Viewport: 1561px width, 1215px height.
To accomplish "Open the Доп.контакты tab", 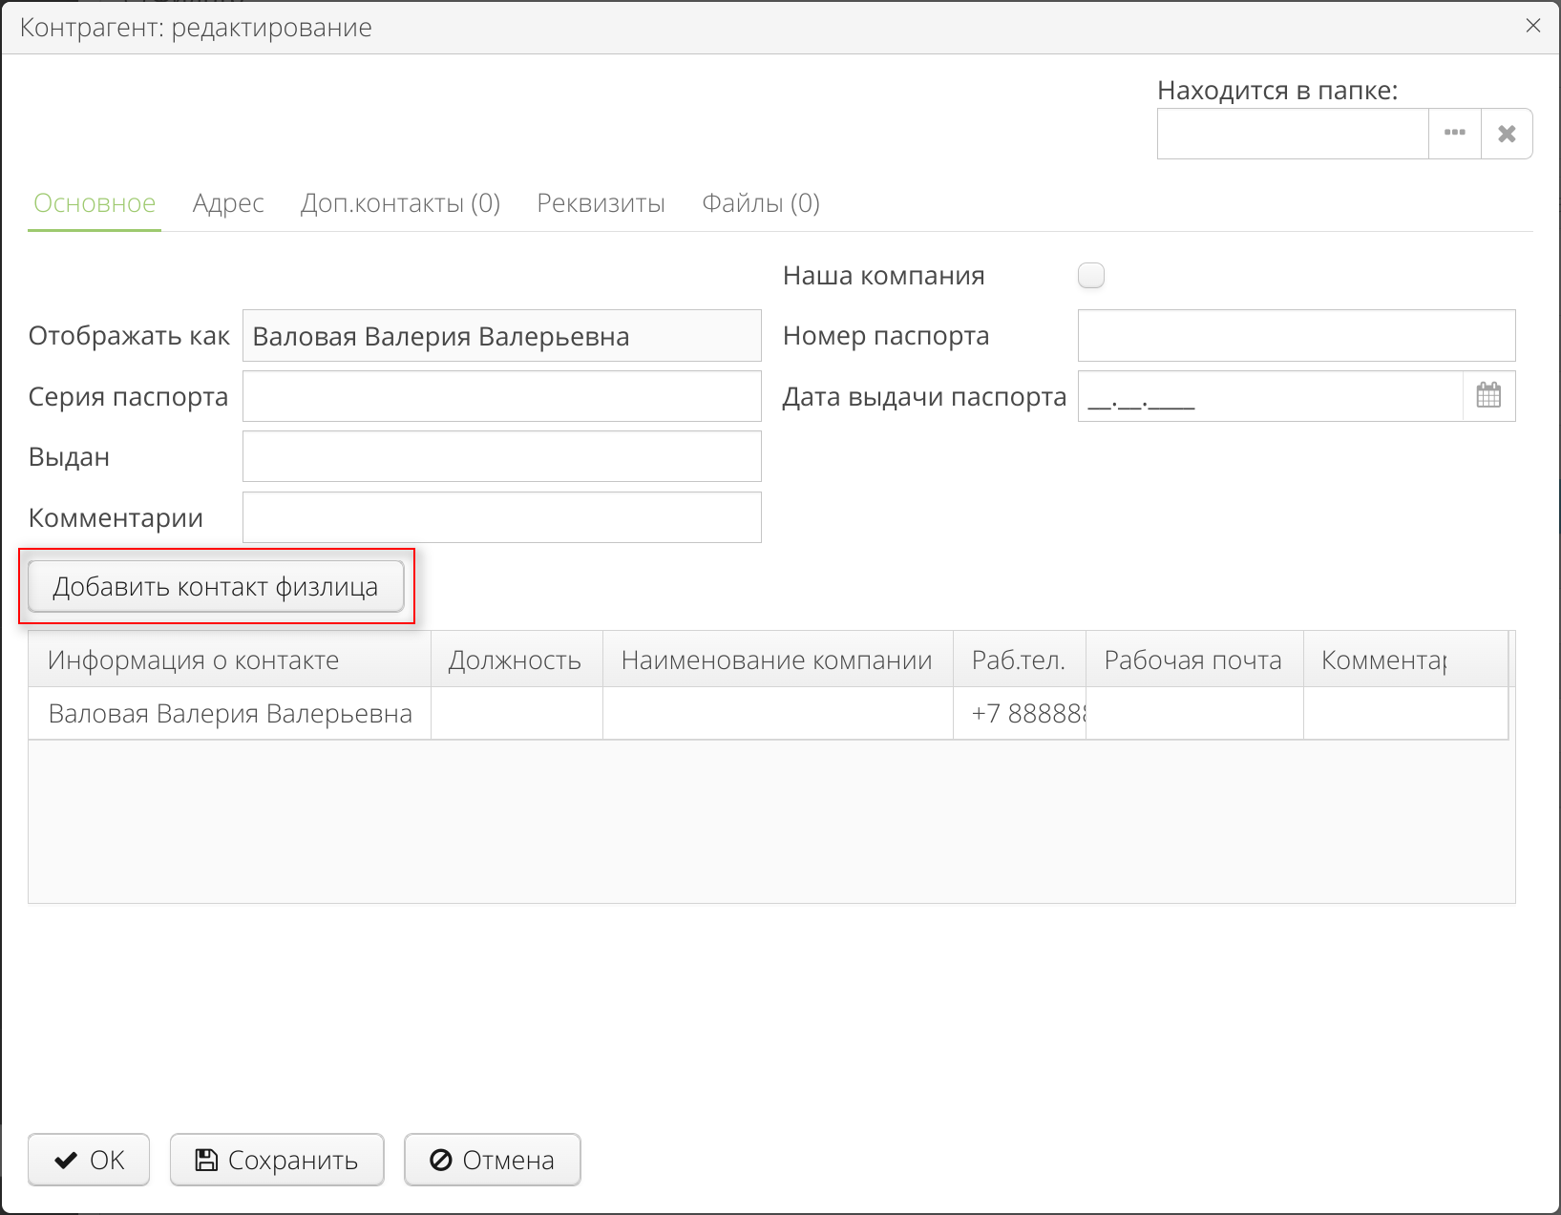I will point(400,203).
